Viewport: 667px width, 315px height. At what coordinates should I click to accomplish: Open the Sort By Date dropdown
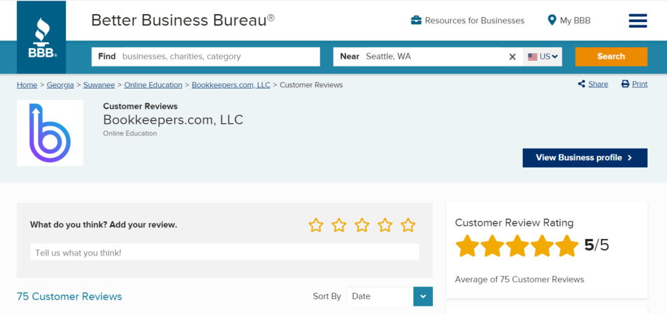tap(390, 296)
